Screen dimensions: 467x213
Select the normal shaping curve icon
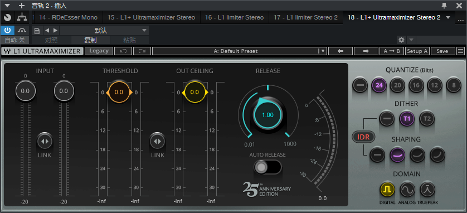(x=417, y=155)
